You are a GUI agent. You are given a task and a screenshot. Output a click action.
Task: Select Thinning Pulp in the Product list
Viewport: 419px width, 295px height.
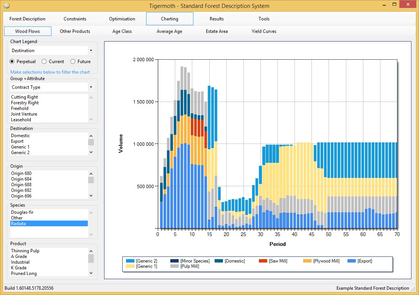point(49,251)
